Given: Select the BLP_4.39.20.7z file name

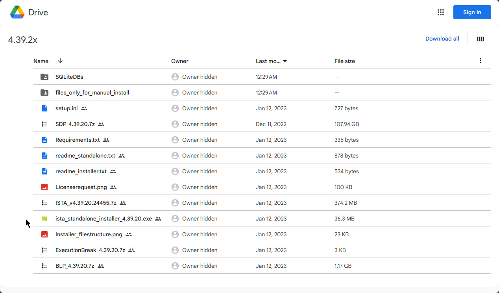Looking at the screenshot, I should coord(75,266).
